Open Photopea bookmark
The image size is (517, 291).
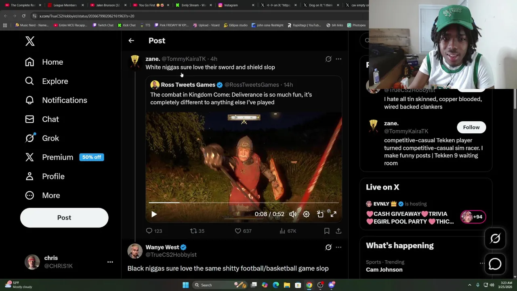tap(356, 25)
